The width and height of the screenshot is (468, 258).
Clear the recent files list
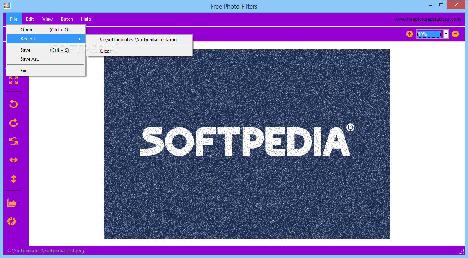pos(139,51)
